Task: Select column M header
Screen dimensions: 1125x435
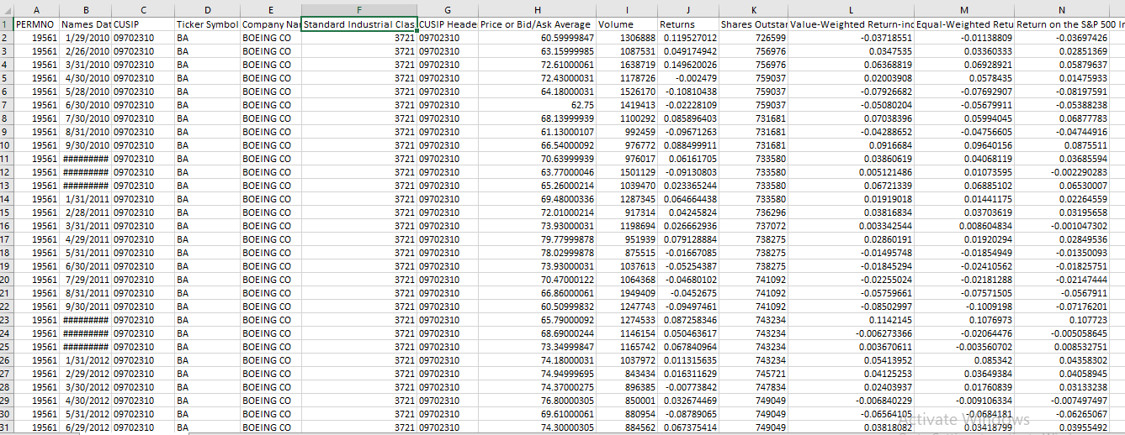Action: (x=964, y=10)
